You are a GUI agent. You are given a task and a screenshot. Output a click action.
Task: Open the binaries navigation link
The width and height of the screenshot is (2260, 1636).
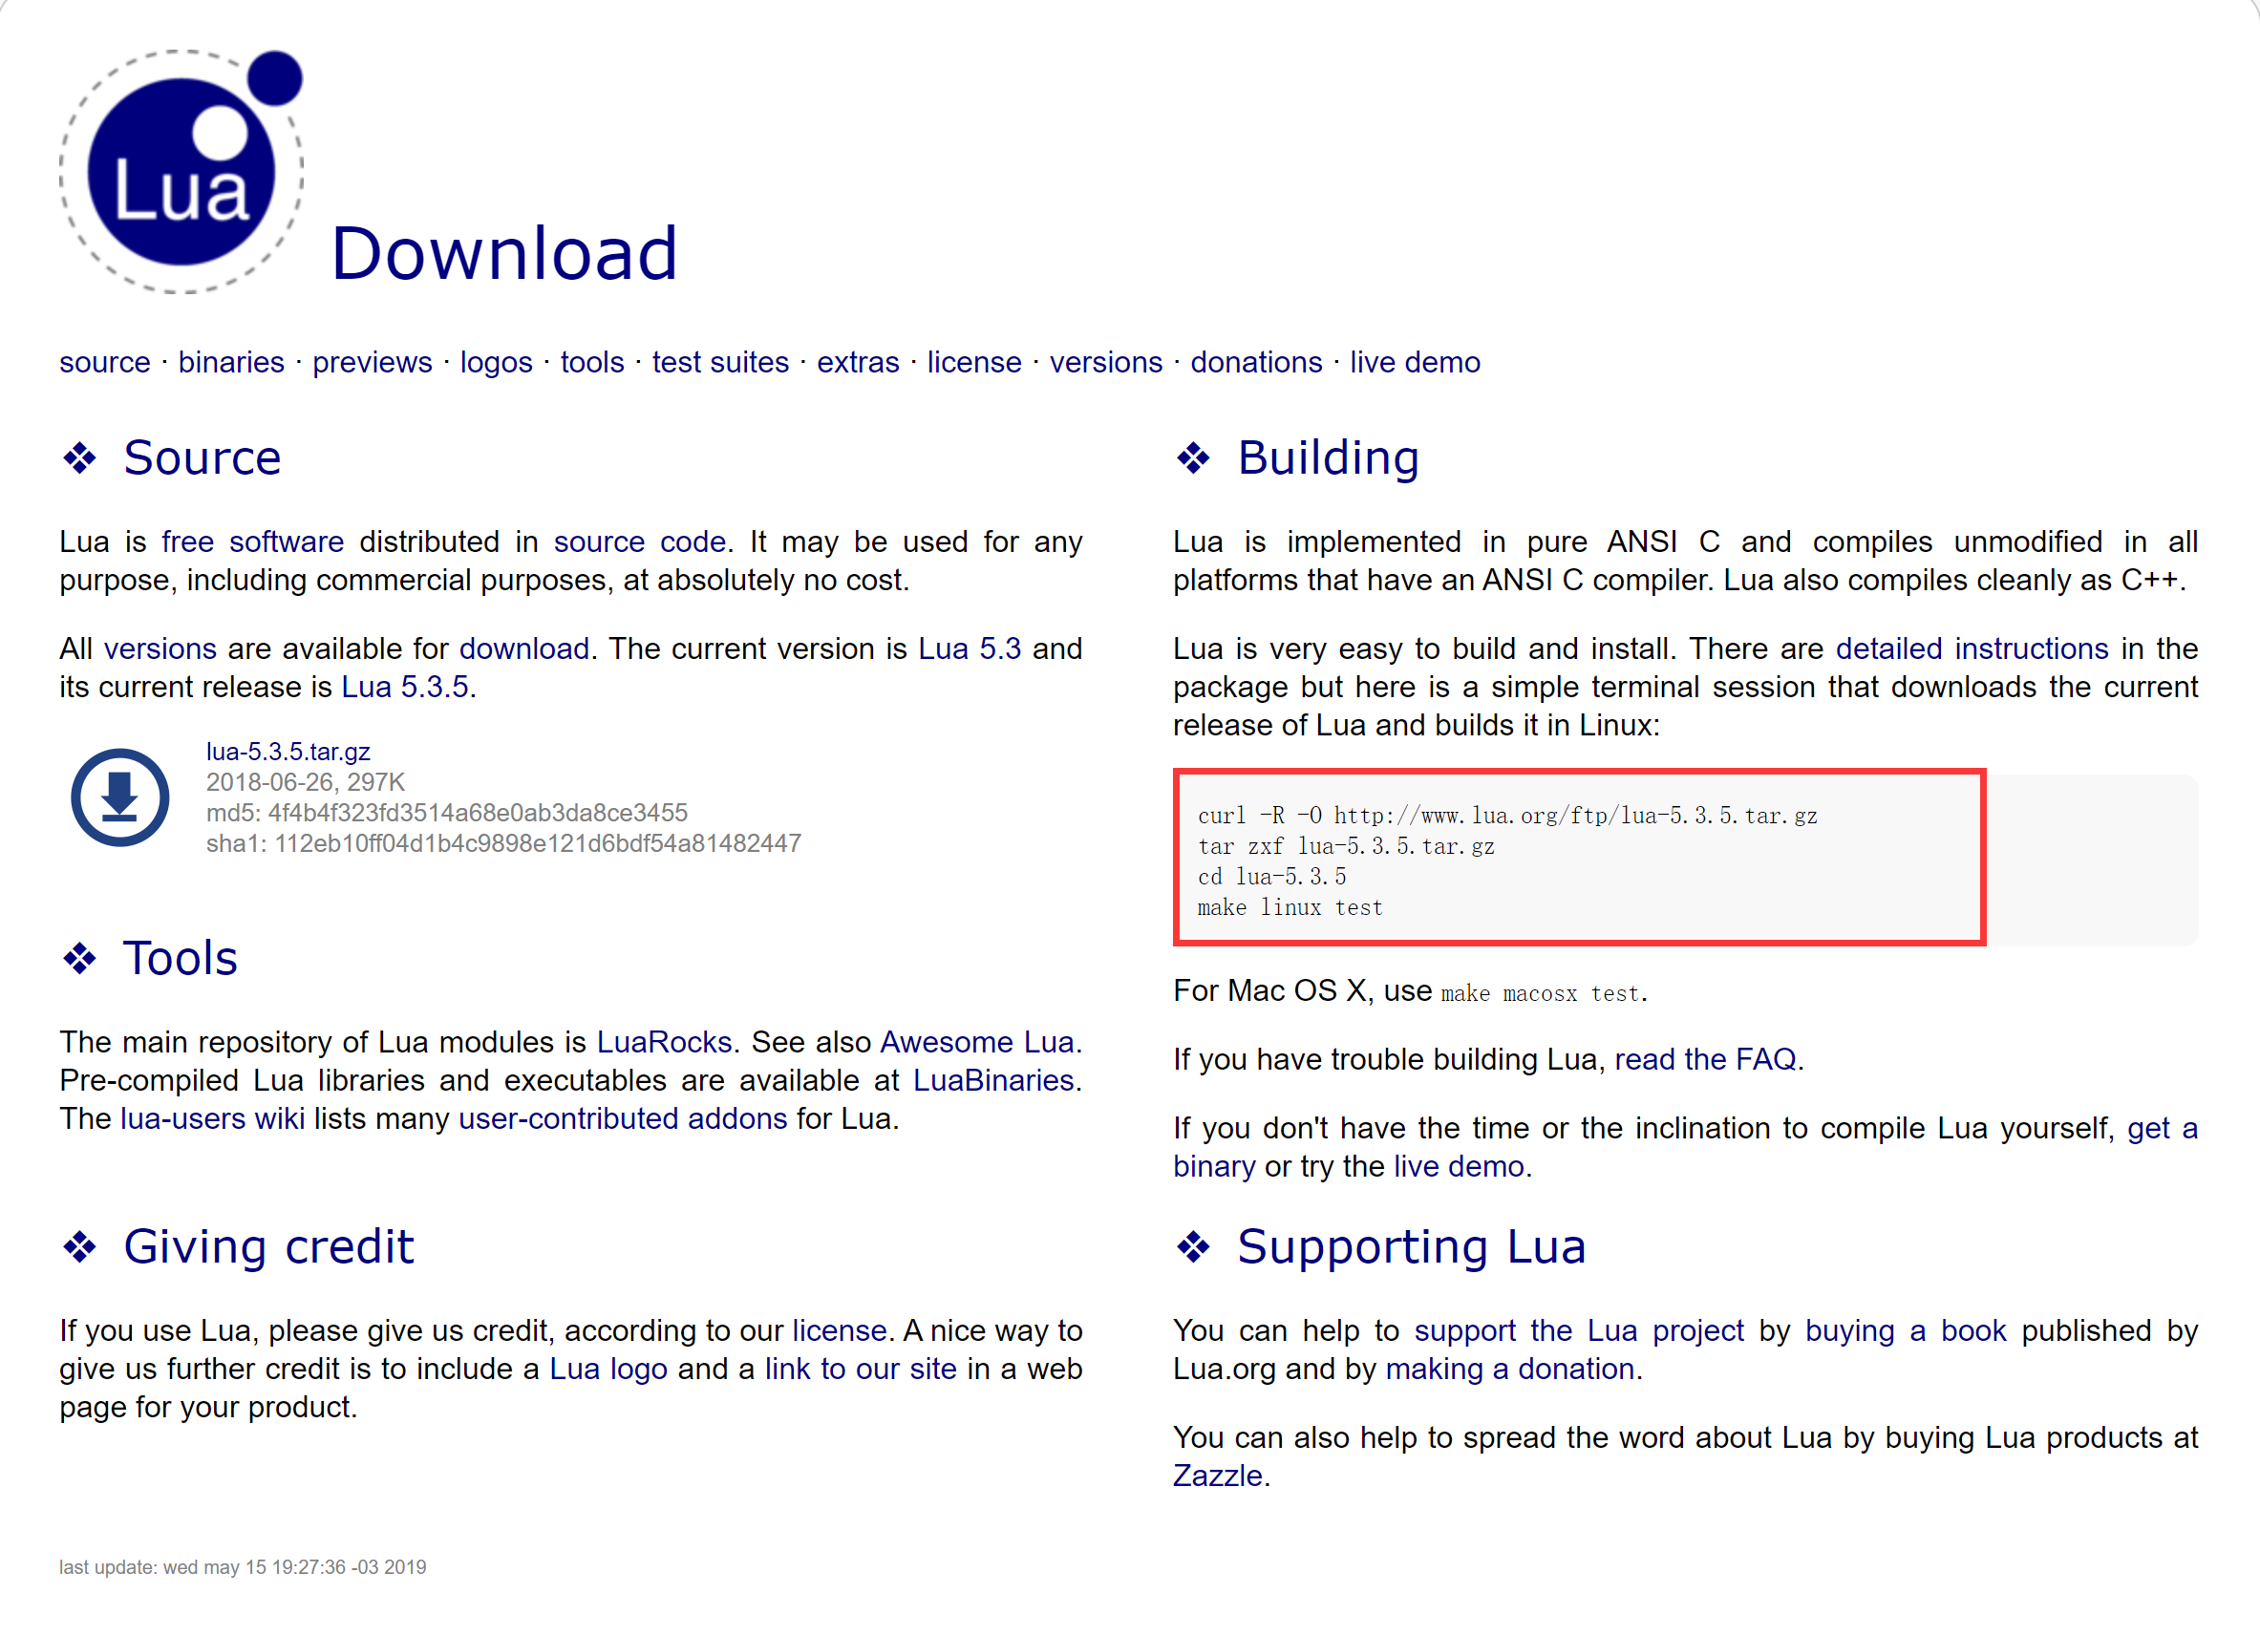pos(231,362)
